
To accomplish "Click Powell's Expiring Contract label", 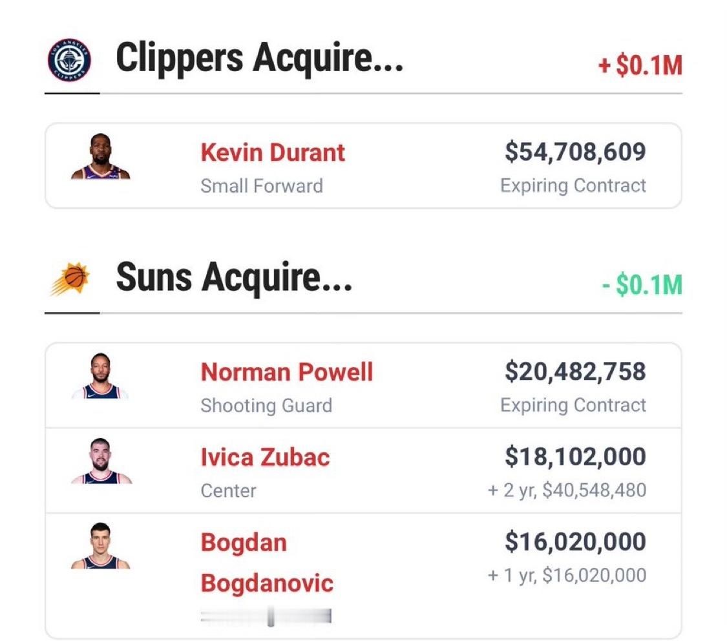I will pyautogui.click(x=573, y=405).
